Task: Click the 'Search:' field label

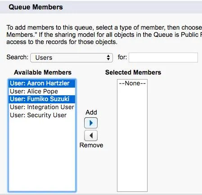Action: point(18,57)
